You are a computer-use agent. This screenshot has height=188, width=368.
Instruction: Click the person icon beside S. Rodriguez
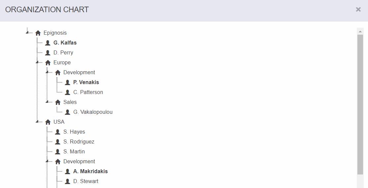57,142
